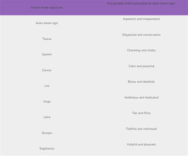Select the 'Taurus' row label
Viewport: 188px width, 156px height.
coord(47,39)
